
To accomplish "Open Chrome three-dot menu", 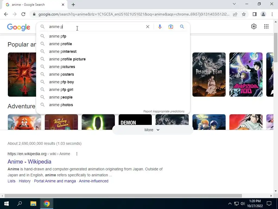I will click(272, 14).
